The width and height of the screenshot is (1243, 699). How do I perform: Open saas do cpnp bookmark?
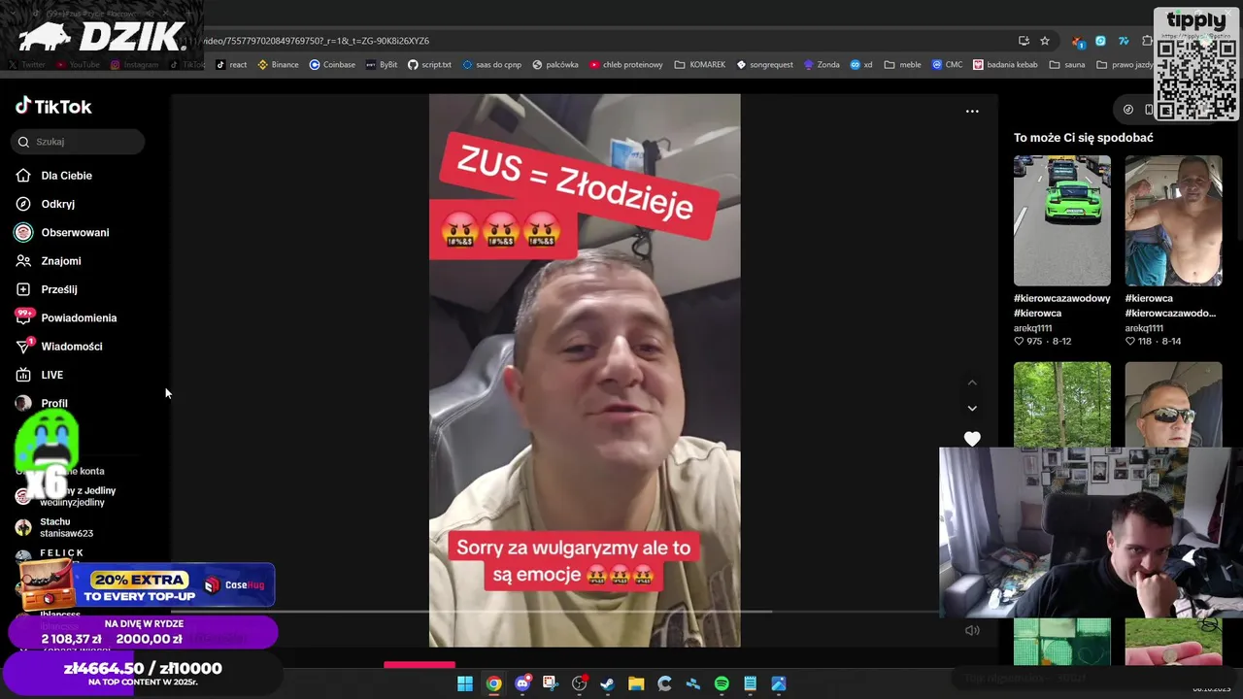[491, 65]
